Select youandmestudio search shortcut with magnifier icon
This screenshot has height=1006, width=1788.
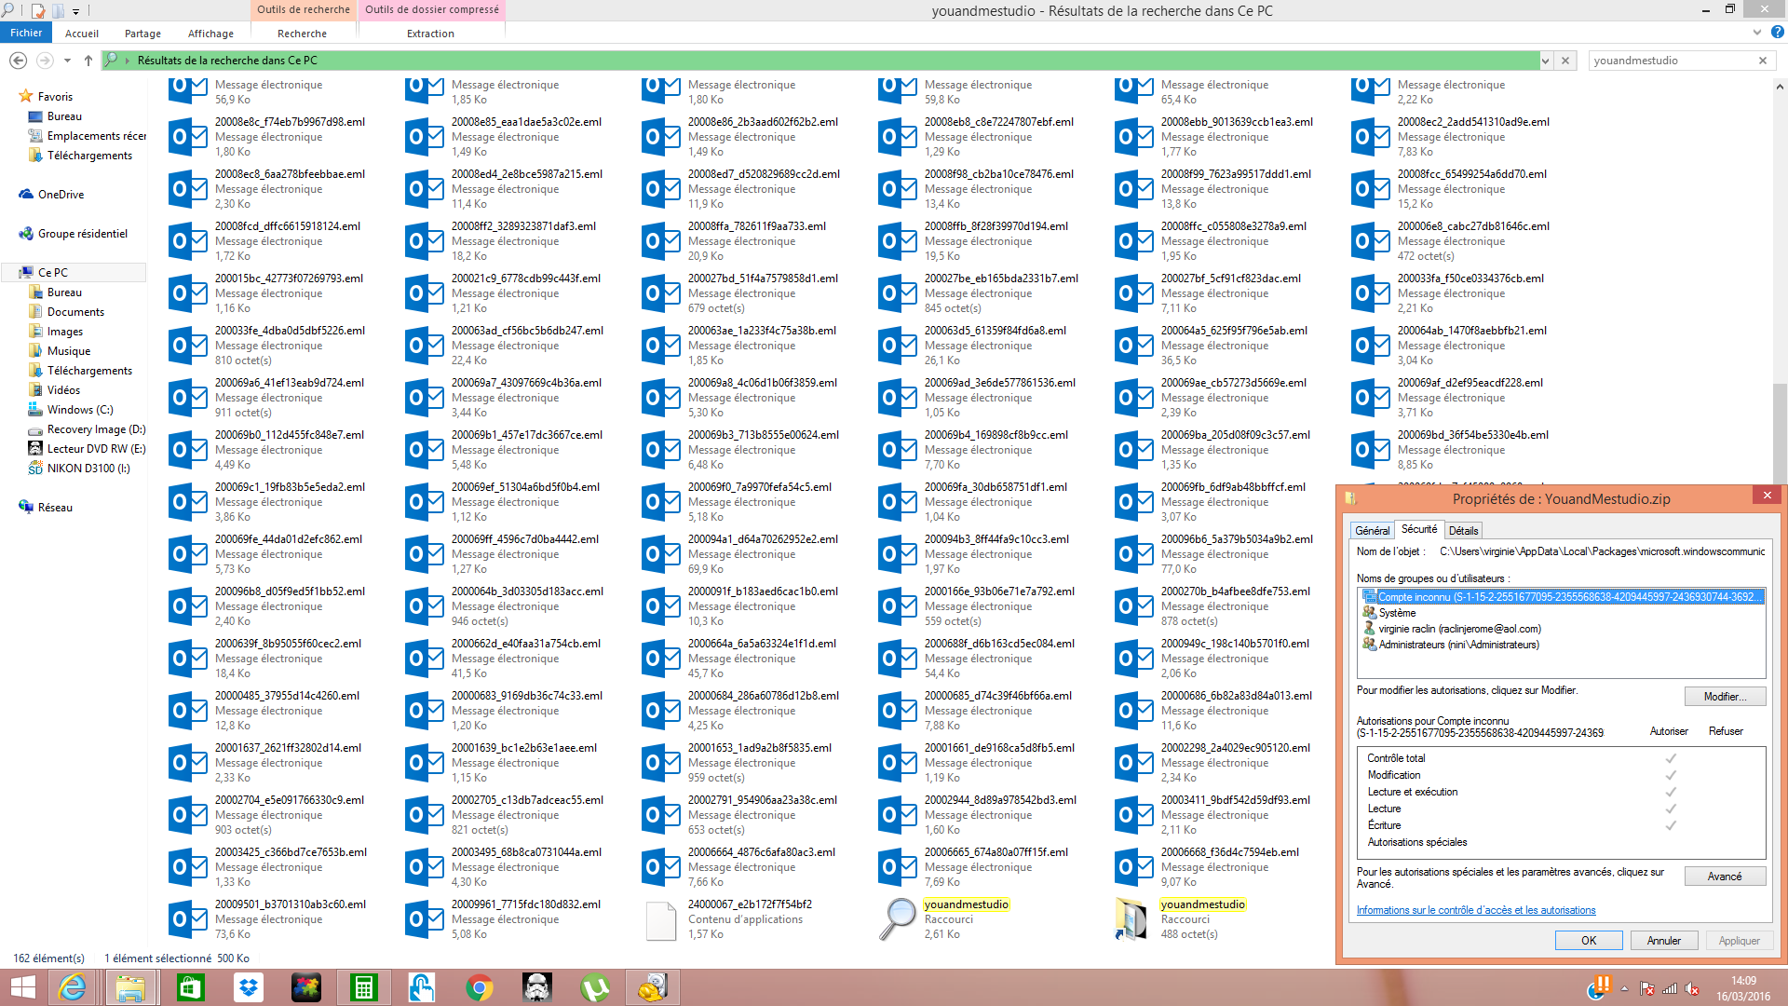click(898, 919)
